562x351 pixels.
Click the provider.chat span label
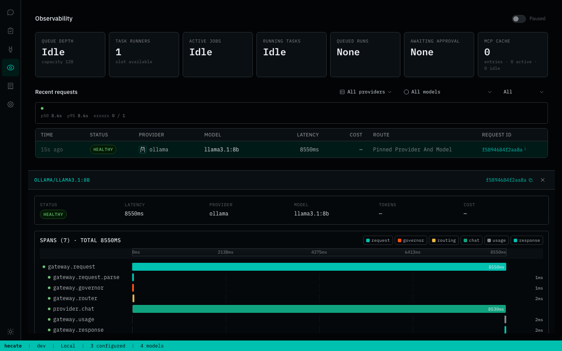[x=74, y=309]
